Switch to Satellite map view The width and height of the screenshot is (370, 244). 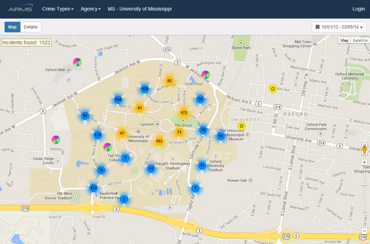click(360, 40)
